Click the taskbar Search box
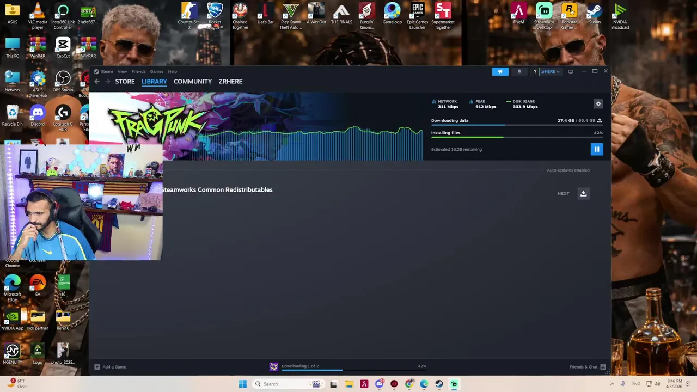The width and height of the screenshot is (697, 392). pos(289,384)
